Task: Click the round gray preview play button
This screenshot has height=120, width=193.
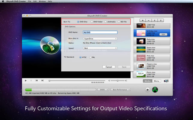Action: tap(147, 90)
